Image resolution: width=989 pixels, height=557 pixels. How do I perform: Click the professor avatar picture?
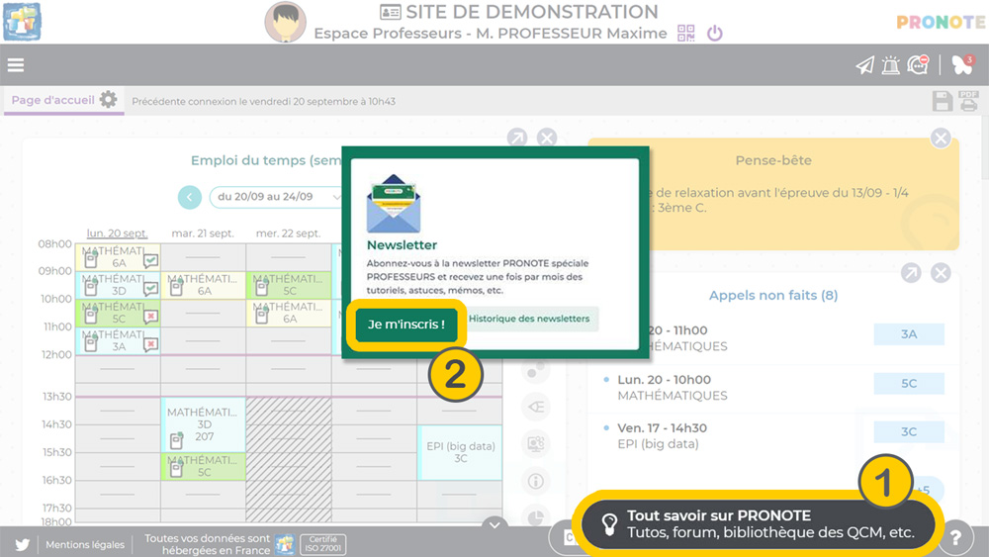pyautogui.click(x=285, y=22)
